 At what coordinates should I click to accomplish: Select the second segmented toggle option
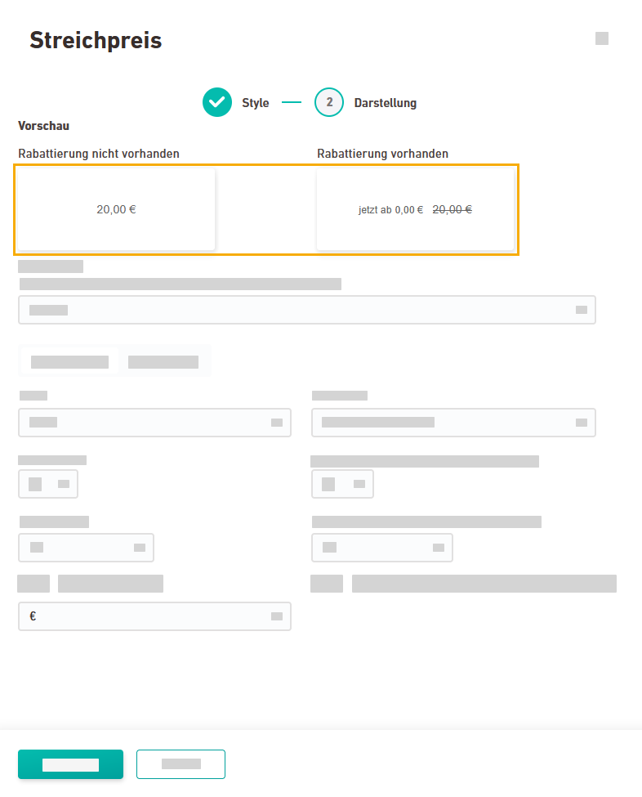point(163,361)
